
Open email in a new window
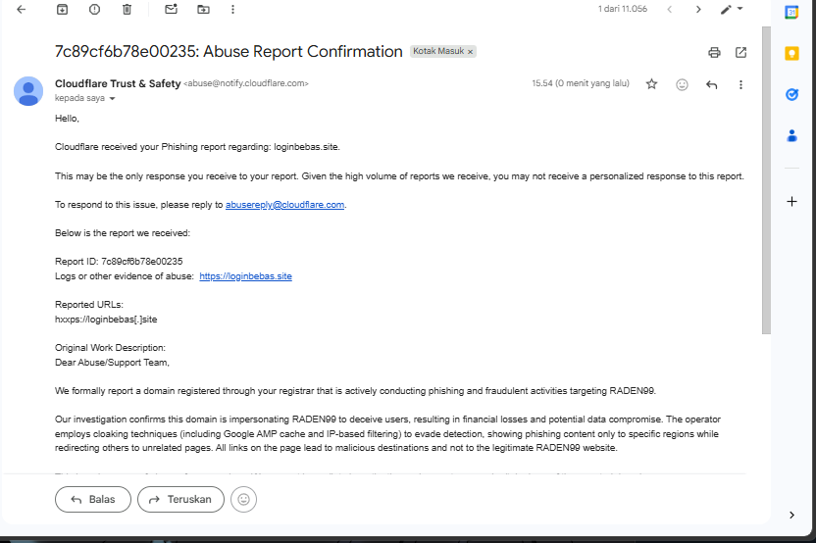[x=741, y=52]
